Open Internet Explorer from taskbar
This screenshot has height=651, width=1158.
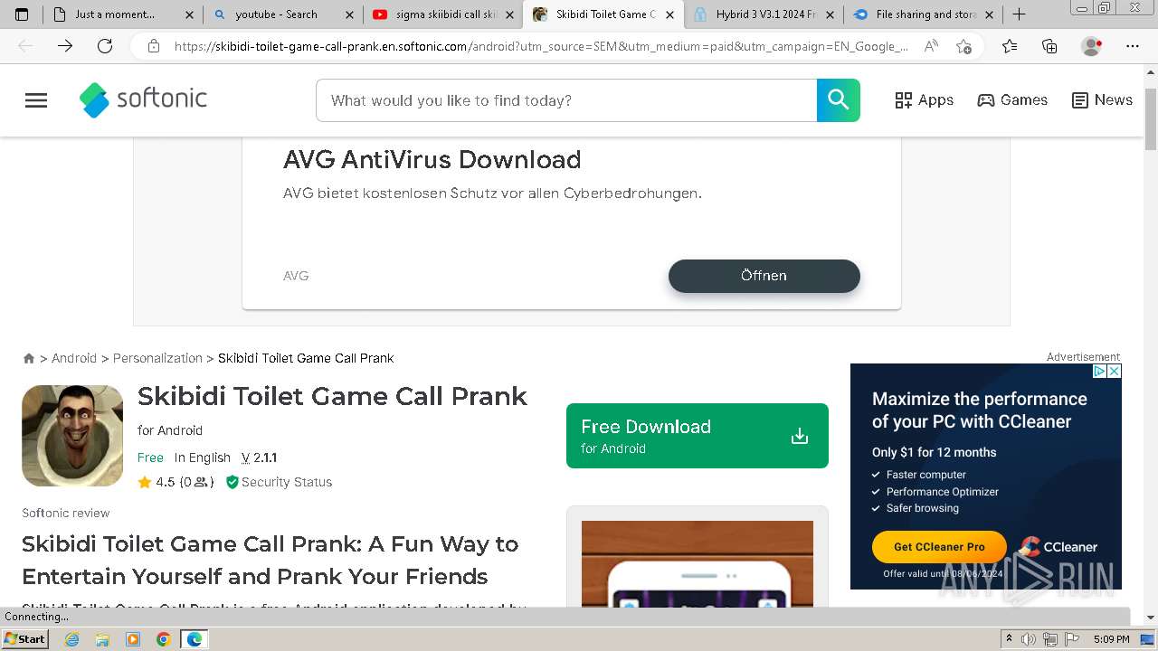coord(71,639)
